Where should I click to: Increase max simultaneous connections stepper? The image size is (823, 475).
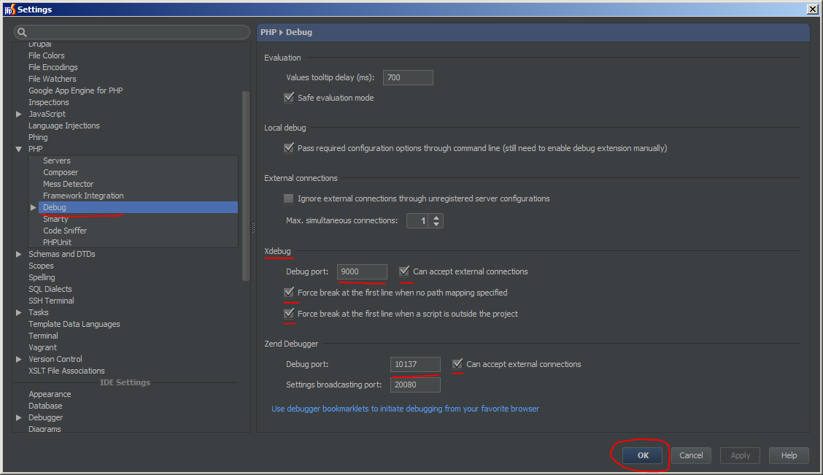coord(436,217)
